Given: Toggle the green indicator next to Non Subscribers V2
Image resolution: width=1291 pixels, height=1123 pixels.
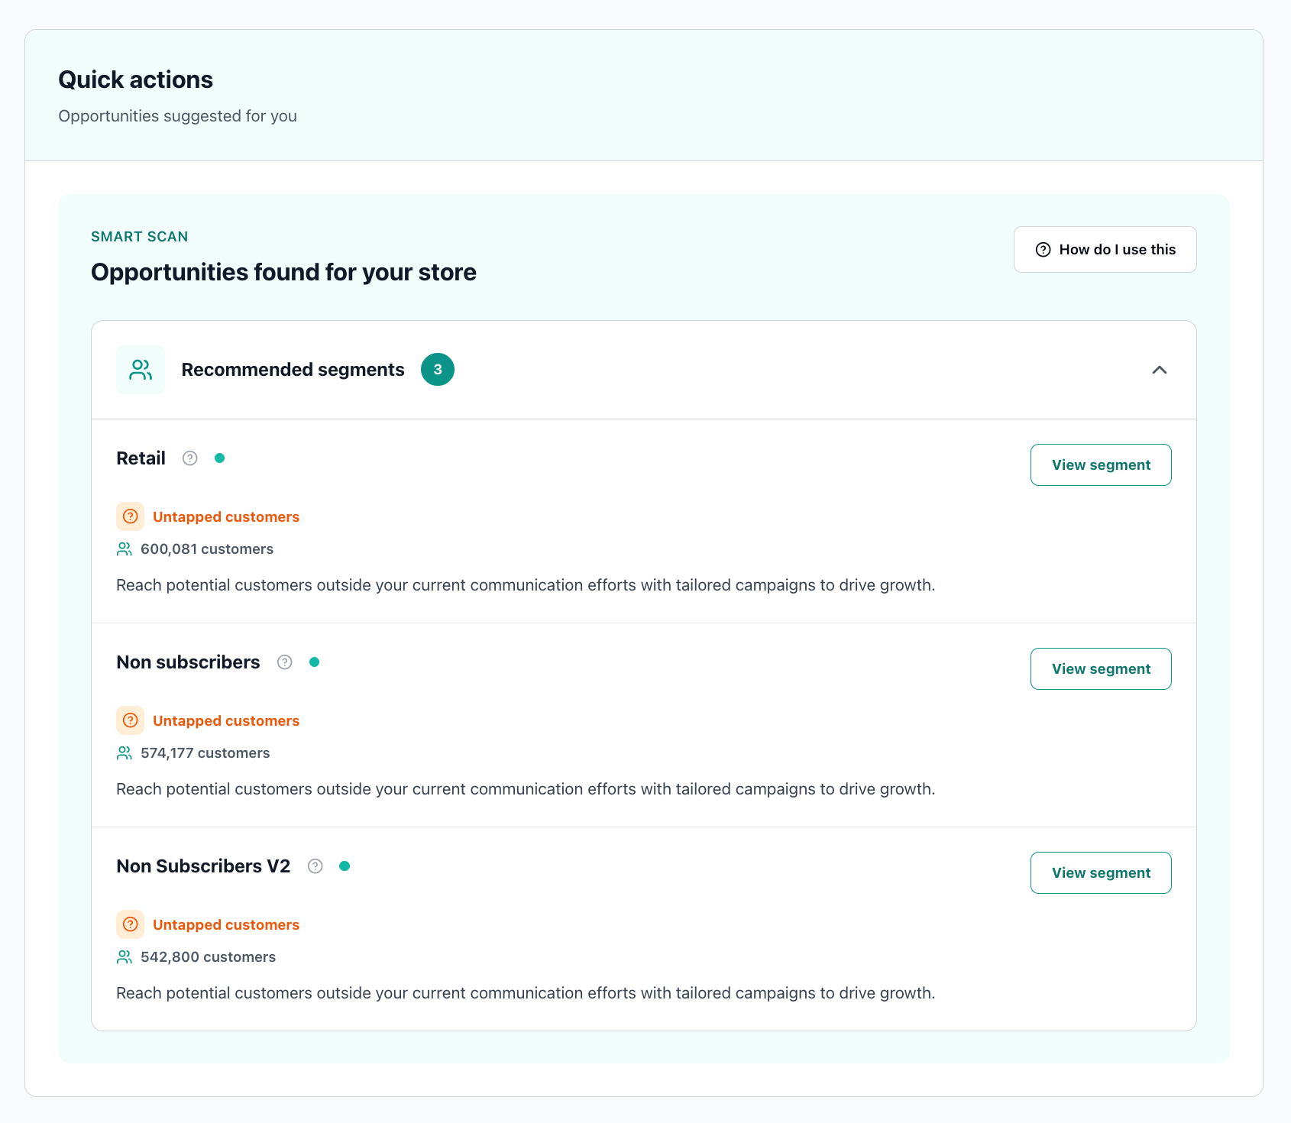Looking at the screenshot, I should tap(345, 866).
